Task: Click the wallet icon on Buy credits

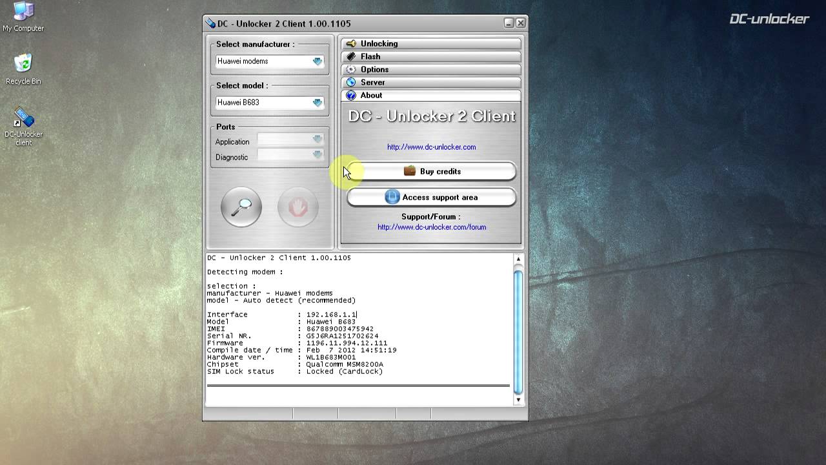Action: point(410,171)
